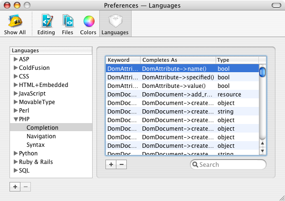Viewport: 285px width, 201px height.
Task: Remove selected completion with minus button
Action: click(121, 164)
